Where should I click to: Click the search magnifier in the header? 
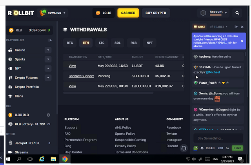click(x=237, y=13)
